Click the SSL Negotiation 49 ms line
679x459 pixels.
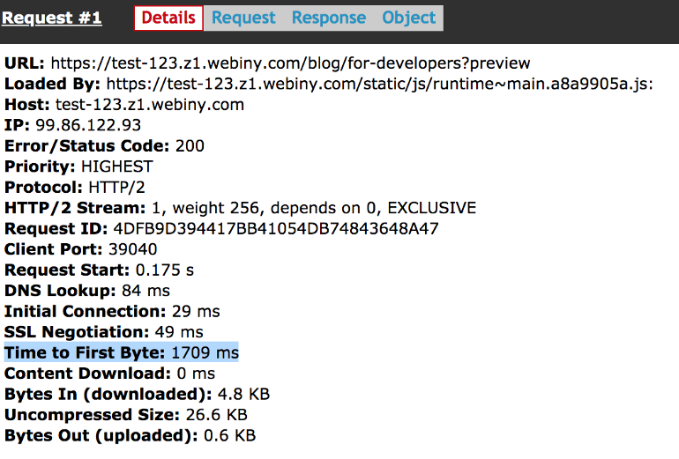[x=104, y=332]
